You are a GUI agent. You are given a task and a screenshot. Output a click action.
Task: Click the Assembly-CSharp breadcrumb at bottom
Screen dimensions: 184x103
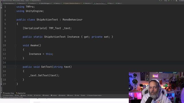tap(9, 93)
